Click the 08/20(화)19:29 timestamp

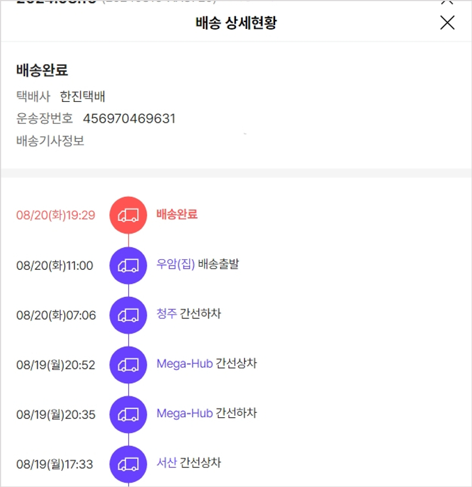click(x=55, y=216)
